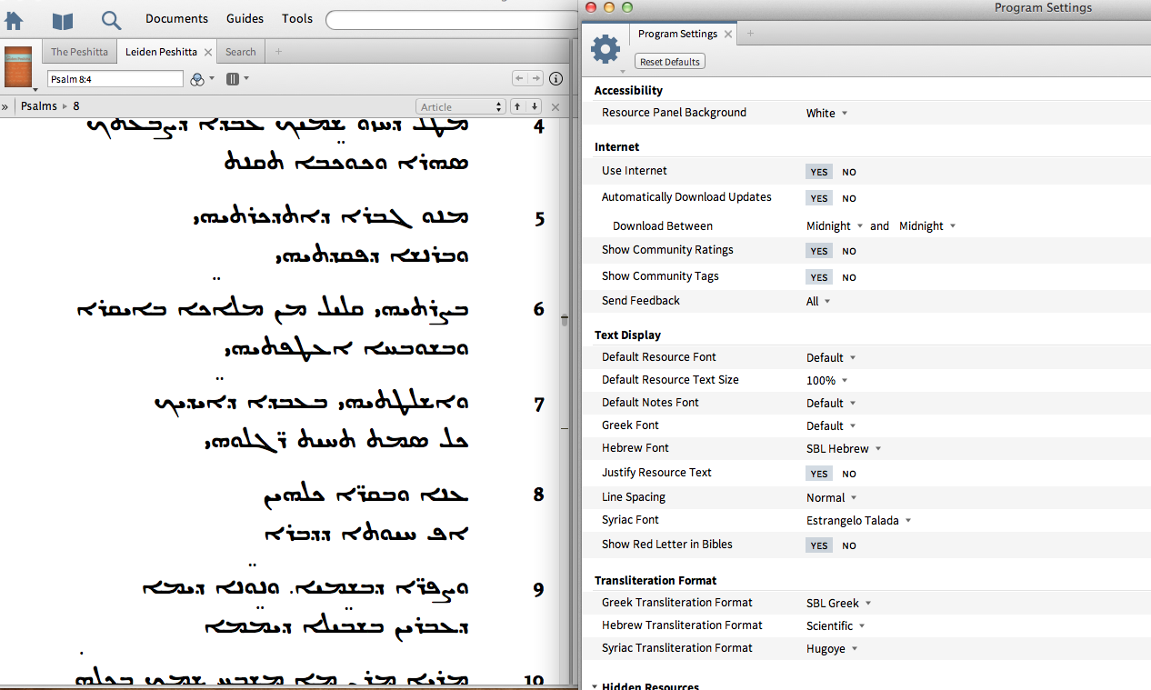Screen dimensions: 1151x690
Task: Open the Documents menu
Action: click(x=176, y=18)
